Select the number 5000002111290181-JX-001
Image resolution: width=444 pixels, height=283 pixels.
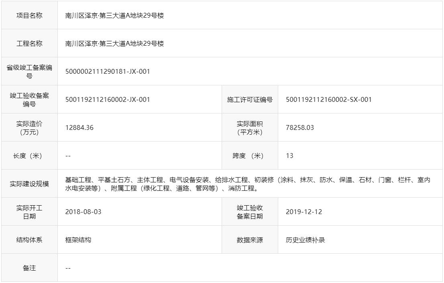coord(108,71)
